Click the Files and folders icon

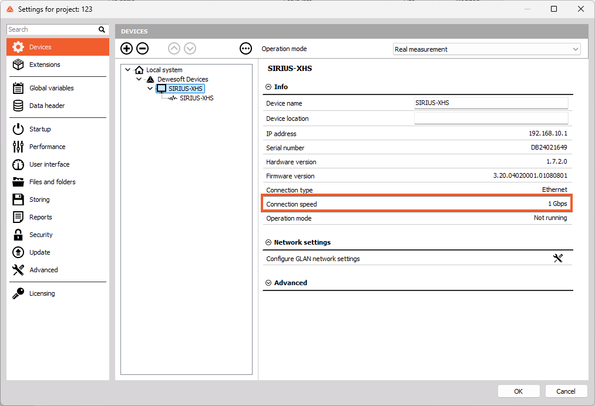[x=18, y=182]
